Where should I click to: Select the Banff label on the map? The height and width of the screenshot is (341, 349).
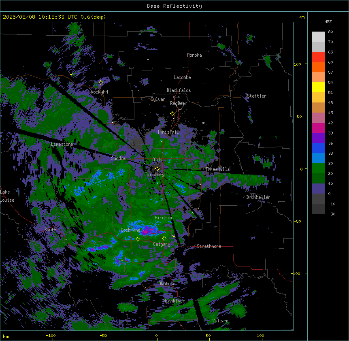50,230
